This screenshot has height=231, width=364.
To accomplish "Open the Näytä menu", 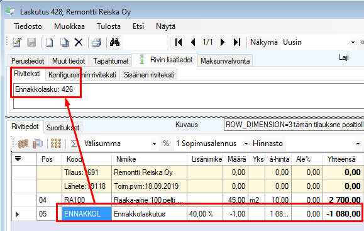I will point(165,26).
